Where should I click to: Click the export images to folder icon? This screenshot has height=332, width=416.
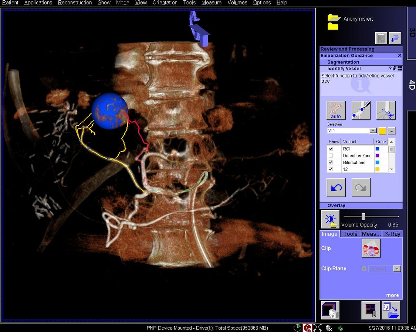[391, 310]
